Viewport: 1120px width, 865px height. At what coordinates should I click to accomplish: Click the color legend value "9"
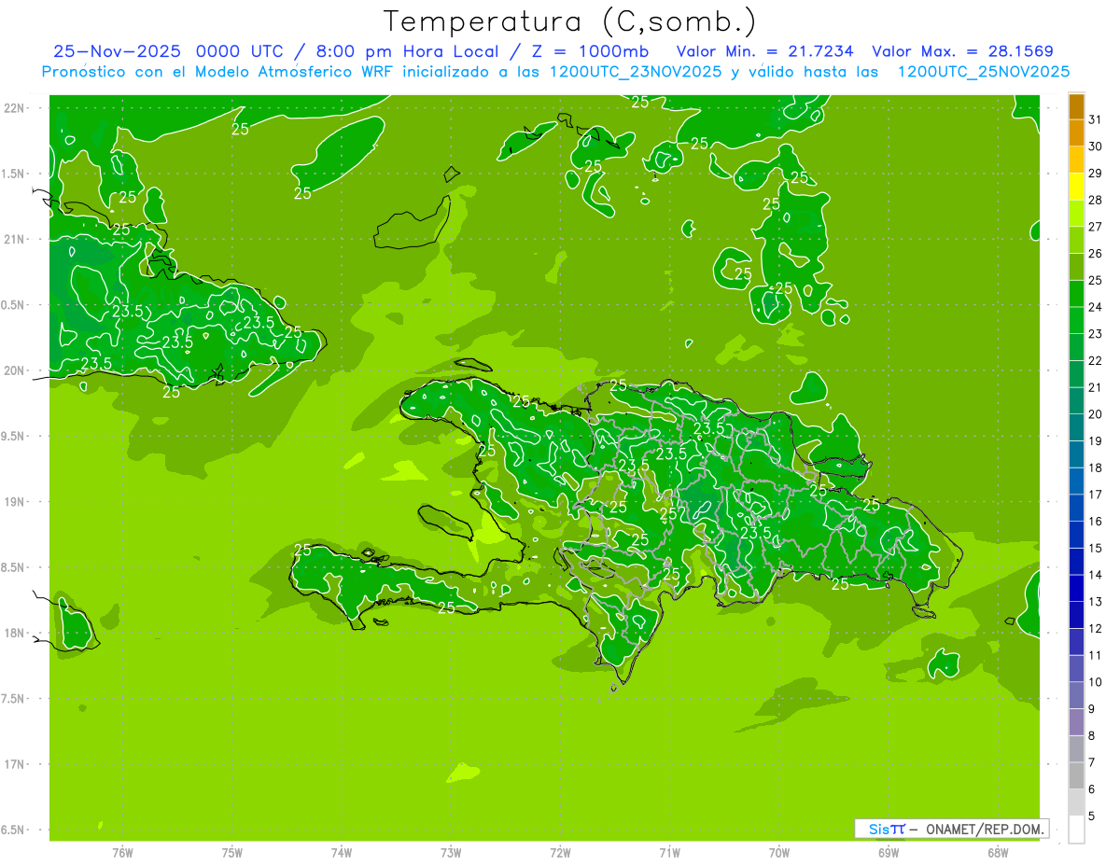[1092, 708]
